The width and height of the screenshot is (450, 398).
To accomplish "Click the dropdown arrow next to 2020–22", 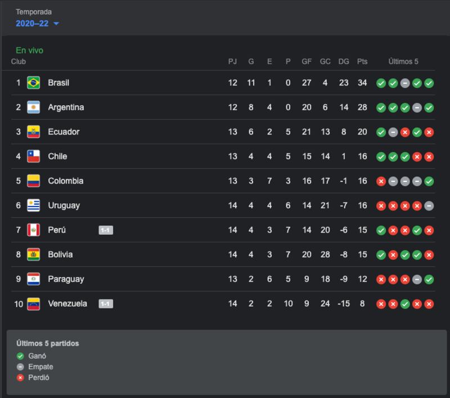I will (x=56, y=24).
